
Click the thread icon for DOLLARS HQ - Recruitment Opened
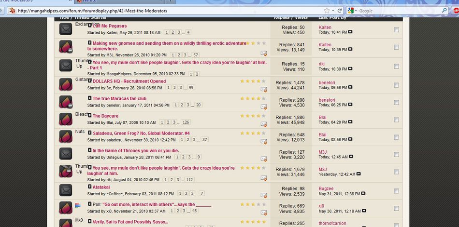pos(66,84)
